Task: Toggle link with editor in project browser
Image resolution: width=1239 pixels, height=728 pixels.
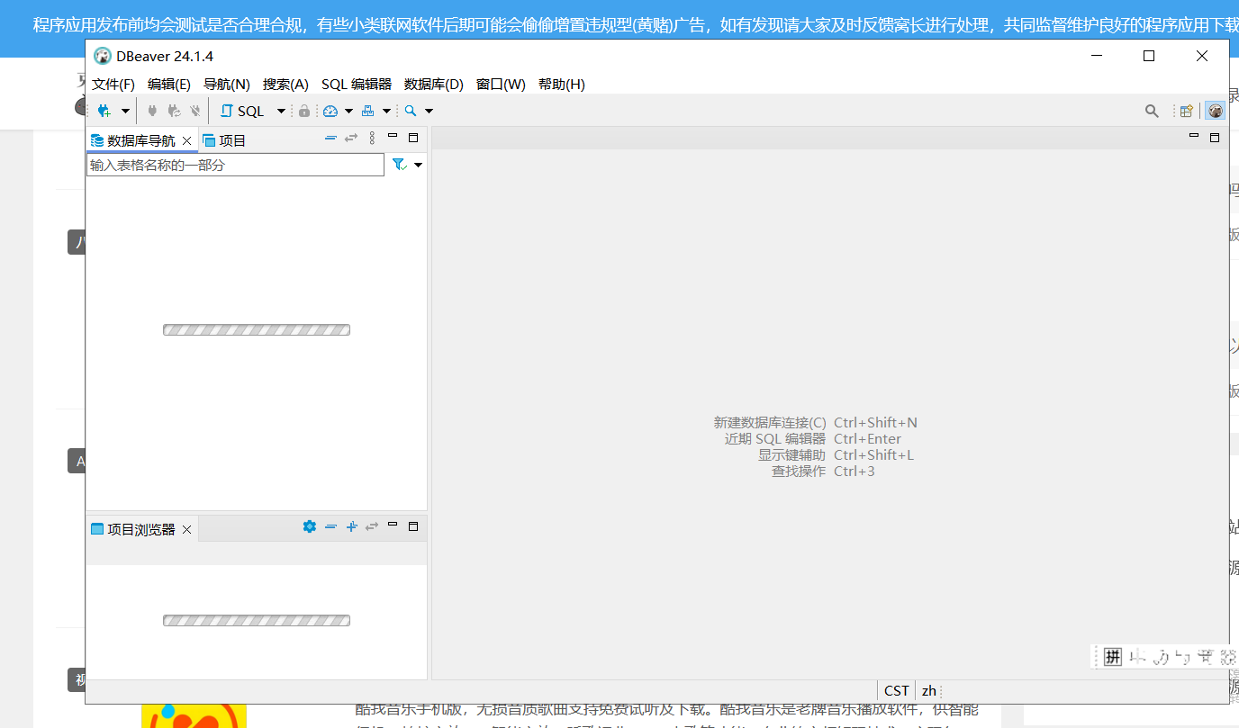Action: [x=372, y=526]
